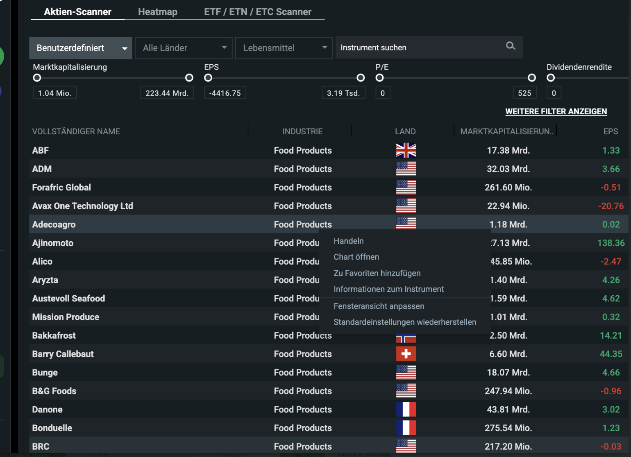Screen dimensions: 631x457
Task: Select the Mission Produce stock name
Action: pyautogui.click(x=66, y=317)
